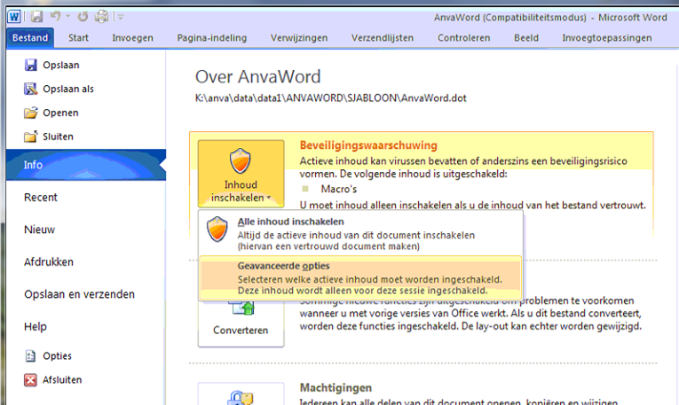Choose Afsluiten to exit Word

point(62,380)
